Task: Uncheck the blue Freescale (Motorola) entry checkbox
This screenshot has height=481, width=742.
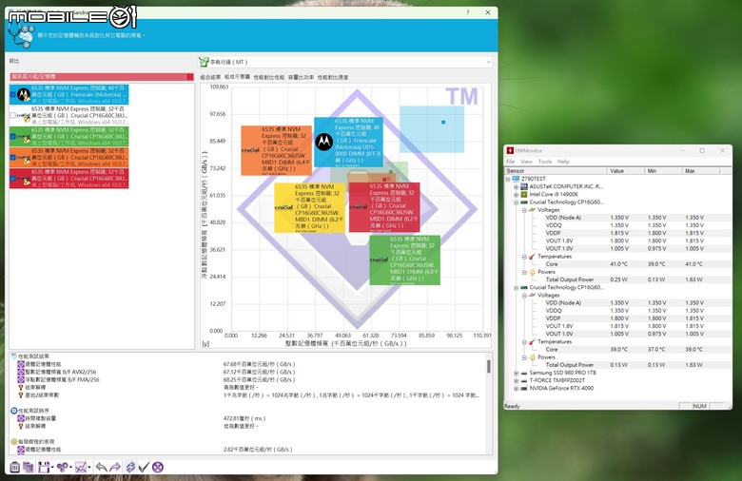Action: [x=12, y=95]
